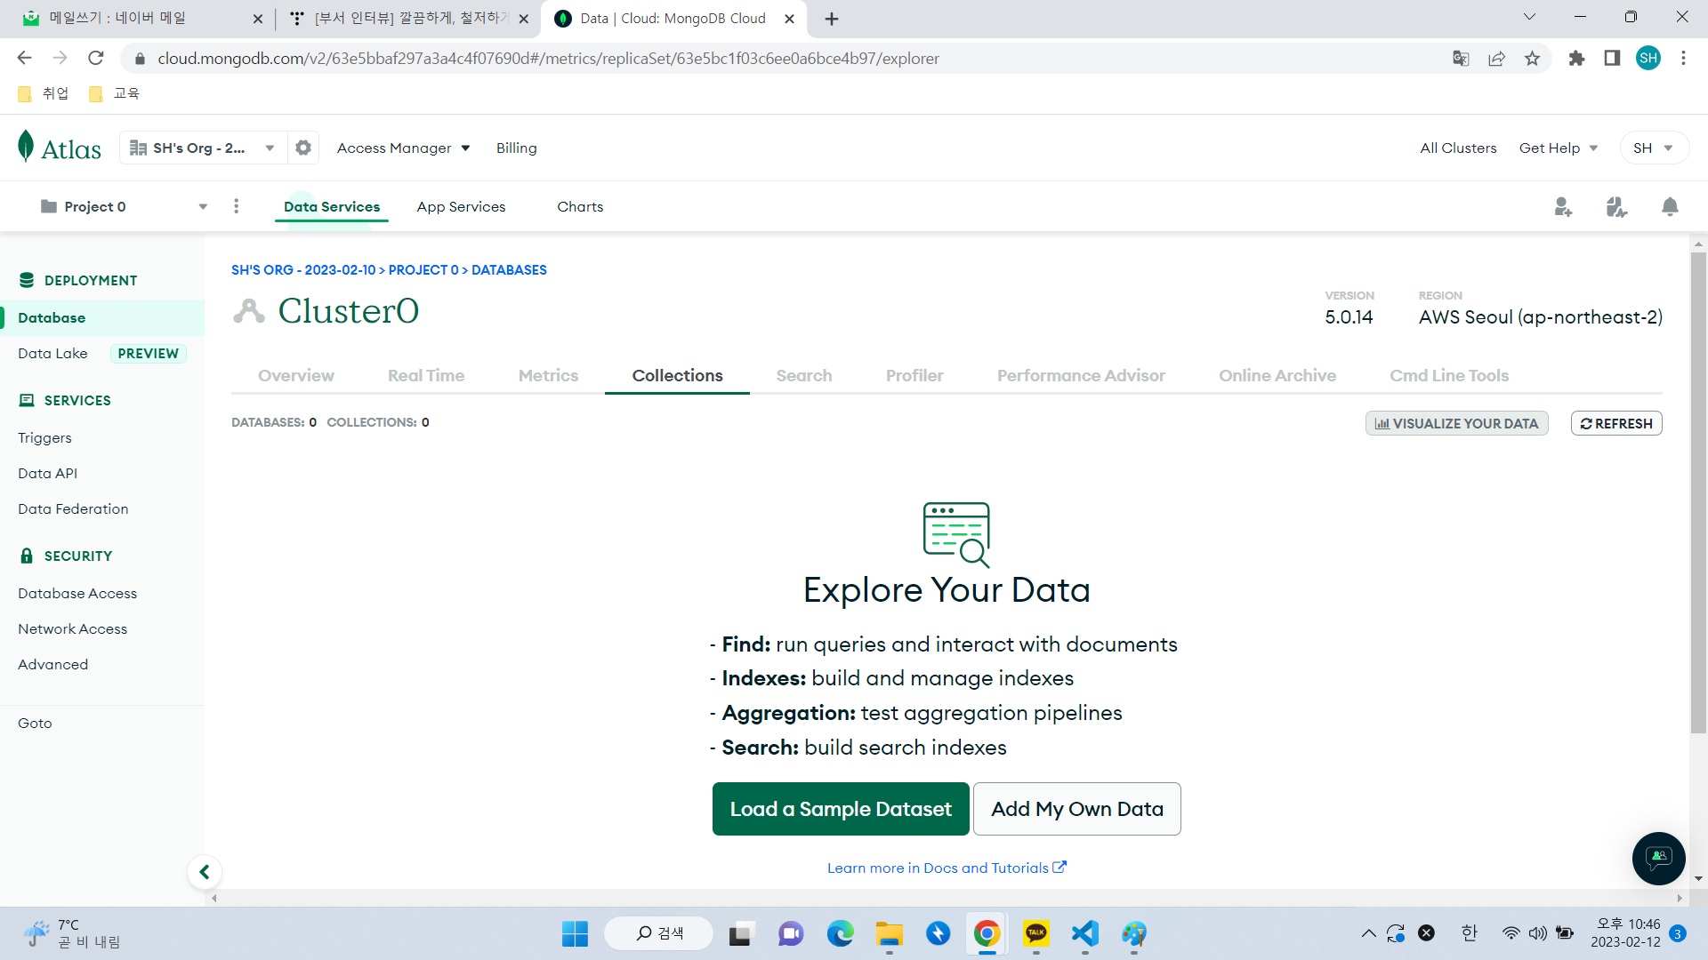Open File Explorer from taskbar
This screenshot has width=1708, height=960.
(889, 934)
